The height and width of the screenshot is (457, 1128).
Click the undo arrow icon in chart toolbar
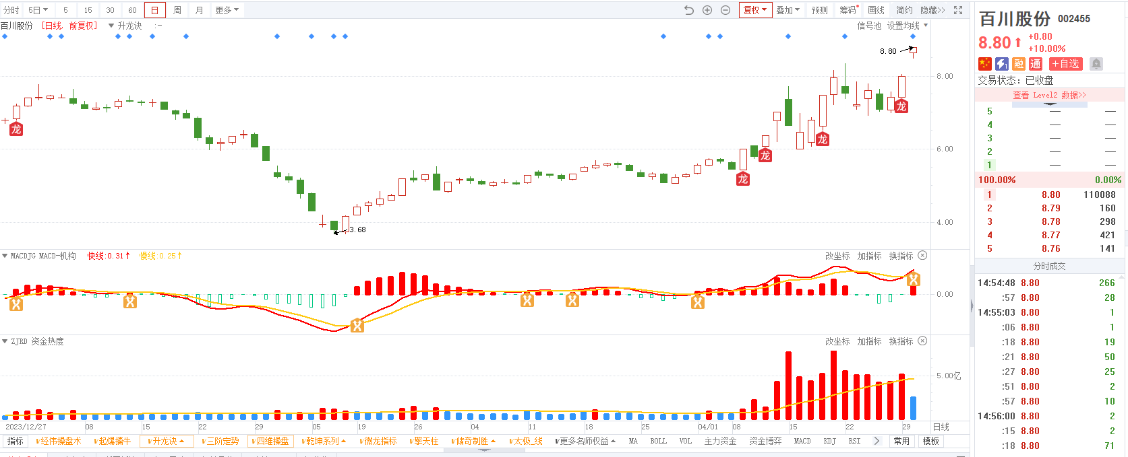688,10
